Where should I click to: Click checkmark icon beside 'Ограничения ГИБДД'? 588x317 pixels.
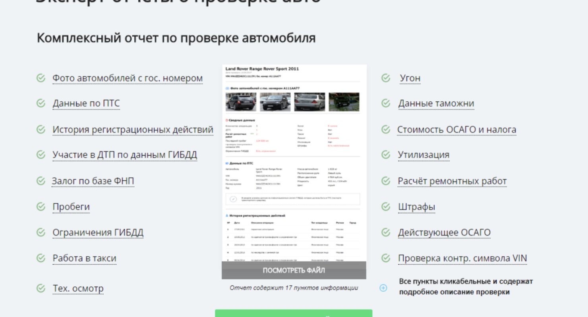(x=41, y=232)
